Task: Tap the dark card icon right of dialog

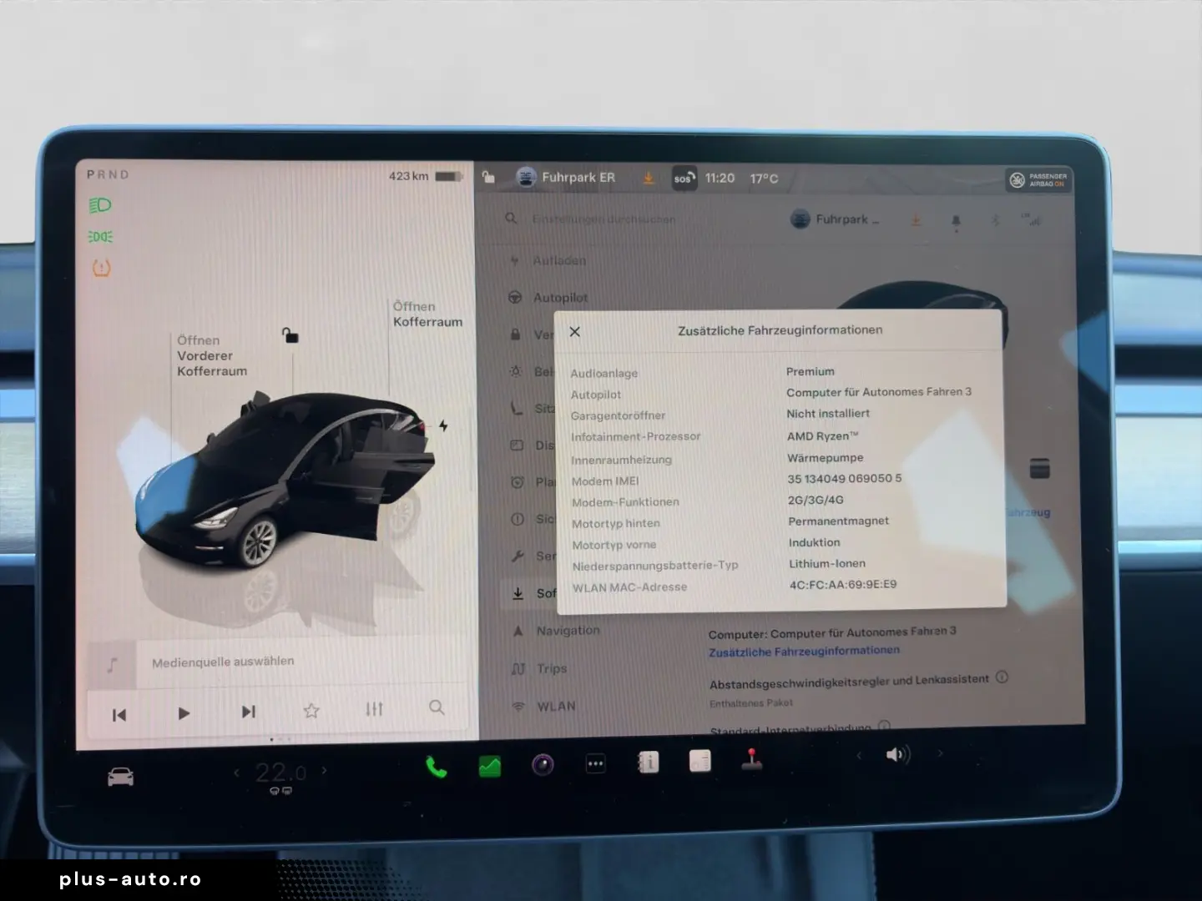Action: pos(1040,468)
